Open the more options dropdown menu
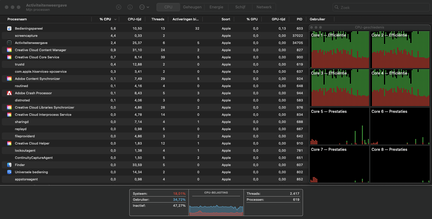 click(x=144, y=7)
